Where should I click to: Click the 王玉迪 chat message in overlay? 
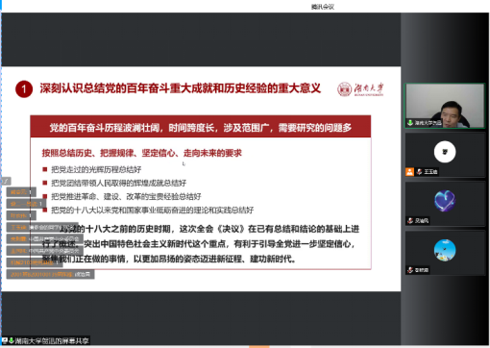pos(42,227)
